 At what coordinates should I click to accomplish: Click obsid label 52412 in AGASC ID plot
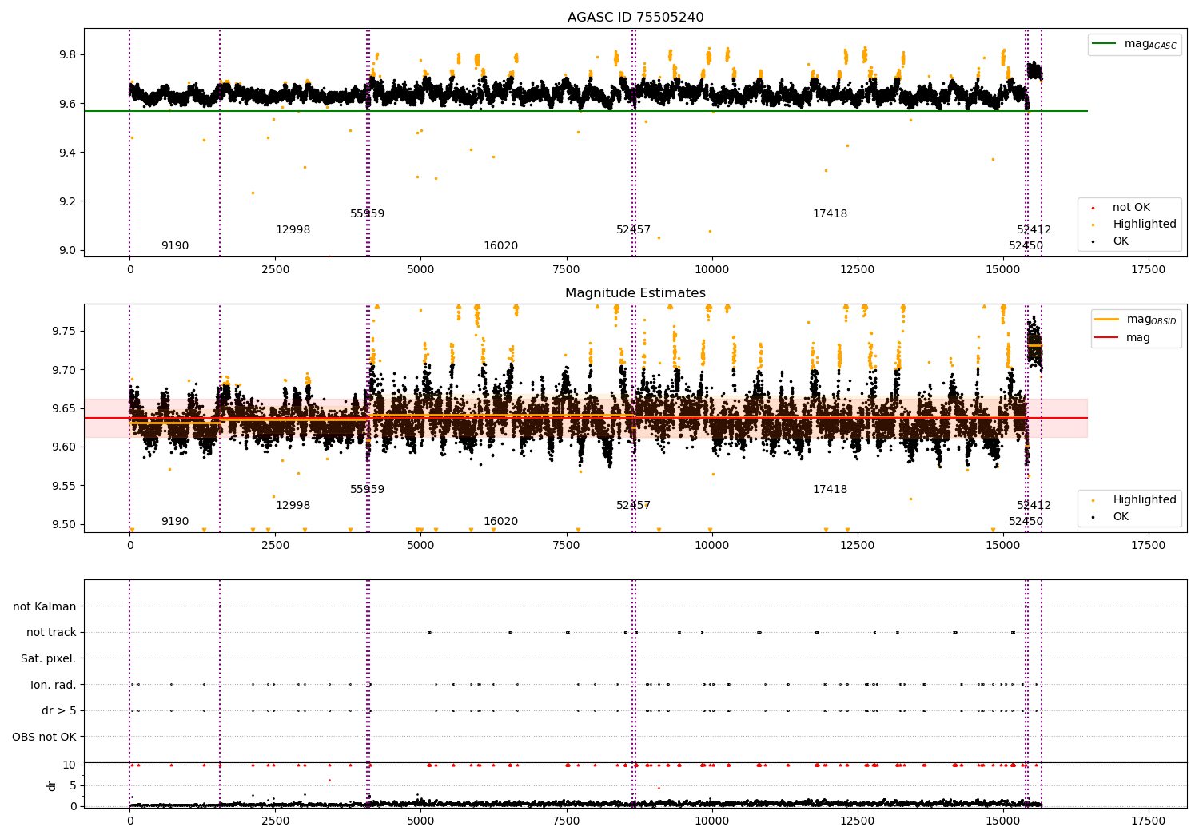point(1034,230)
